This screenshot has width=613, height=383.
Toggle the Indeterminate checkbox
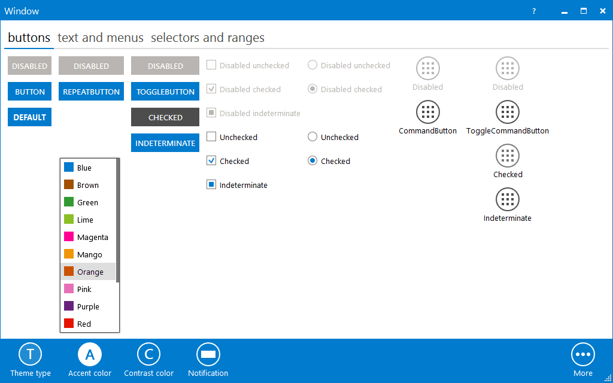[211, 185]
